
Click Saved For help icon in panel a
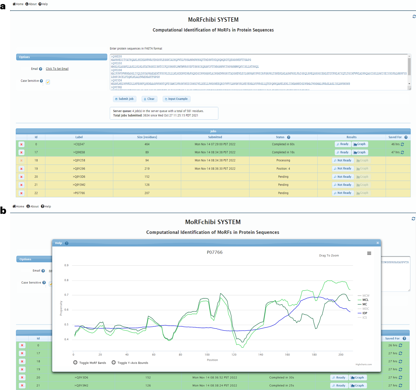(x=406, y=137)
